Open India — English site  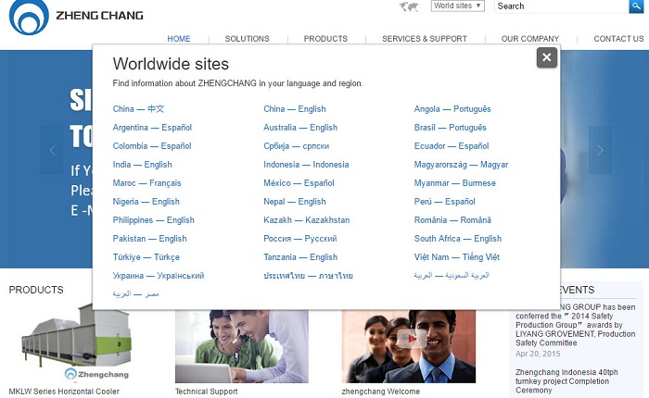point(143,165)
